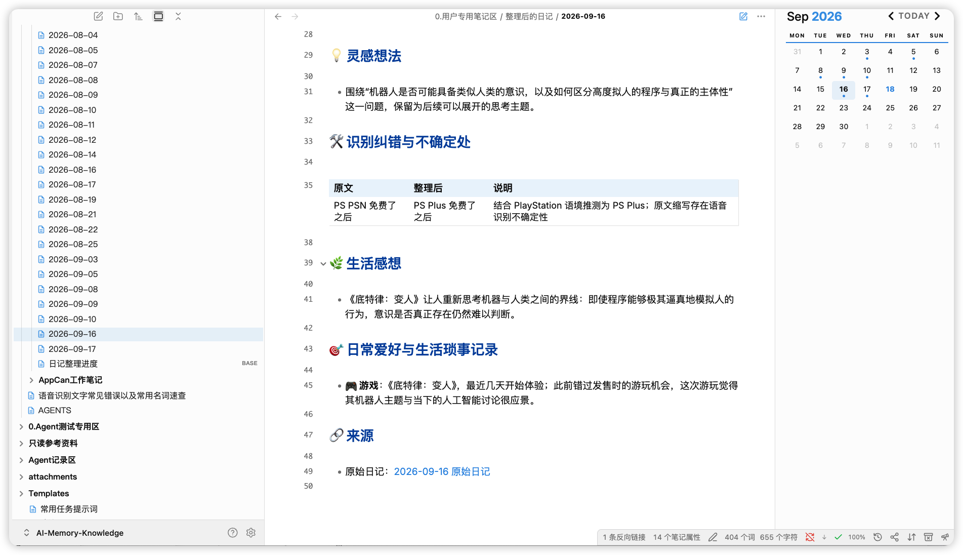Select September 9 in calendar
The image size is (963, 555).
point(844,70)
